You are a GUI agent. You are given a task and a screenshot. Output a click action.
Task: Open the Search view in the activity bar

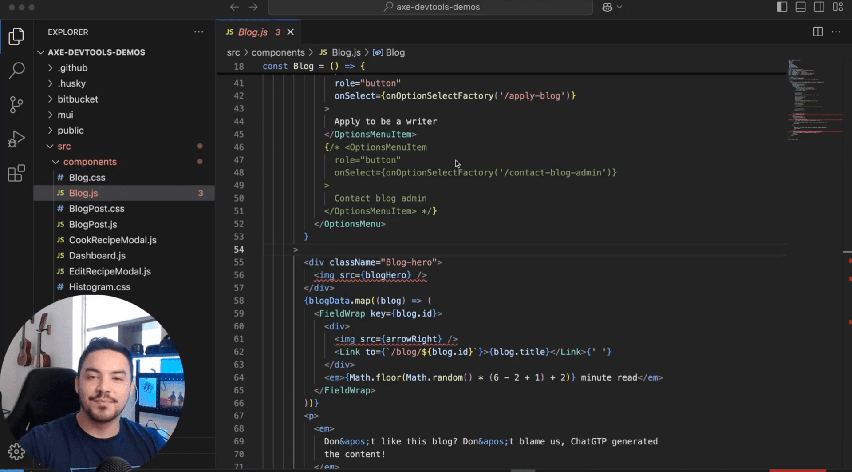coord(16,70)
